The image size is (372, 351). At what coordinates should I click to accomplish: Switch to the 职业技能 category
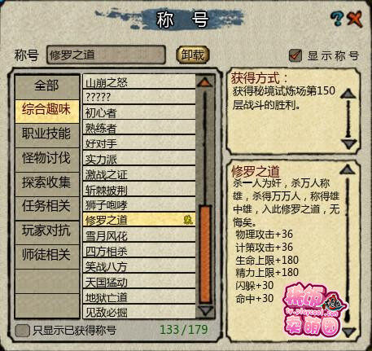pos(46,134)
